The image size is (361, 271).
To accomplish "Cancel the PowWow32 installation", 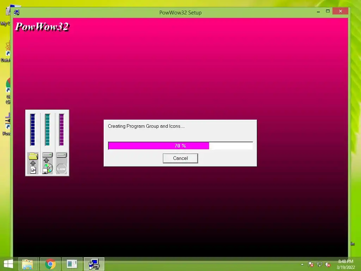I will [x=180, y=158].
